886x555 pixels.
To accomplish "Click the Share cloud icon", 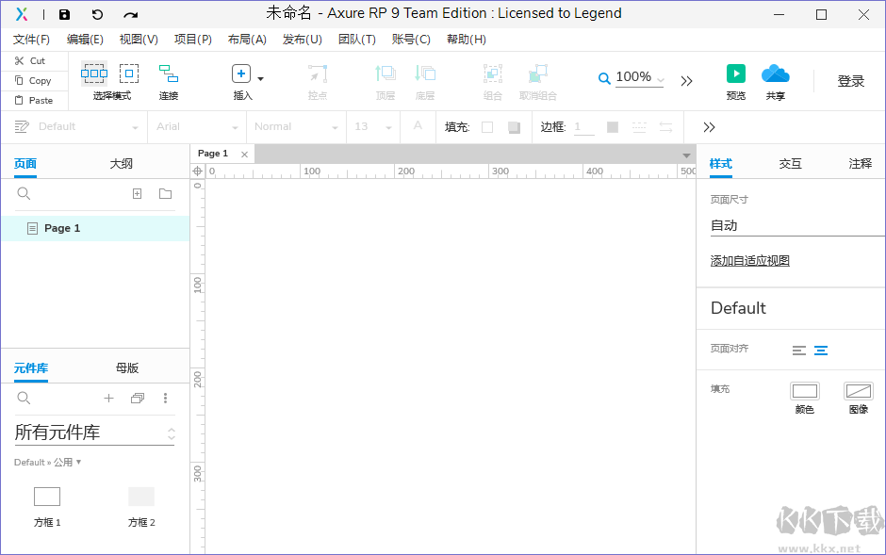I will click(x=775, y=73).
